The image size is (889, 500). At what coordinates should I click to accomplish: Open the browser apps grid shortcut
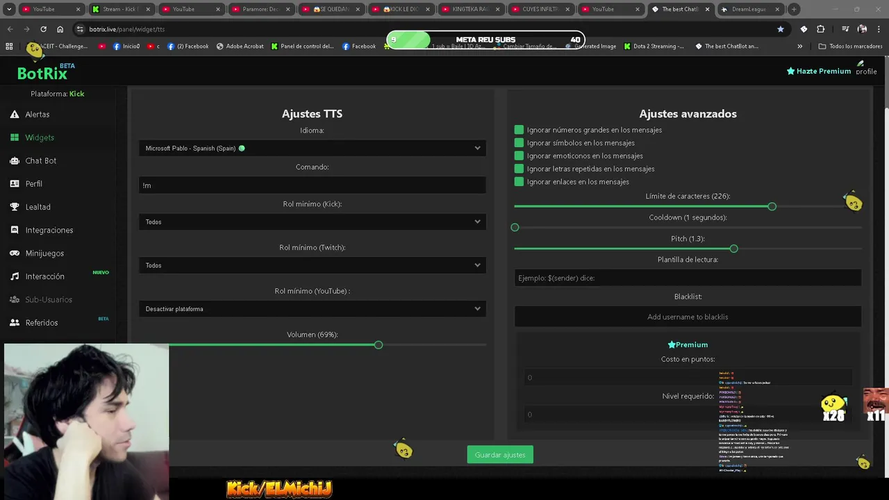tap(9, 47)
